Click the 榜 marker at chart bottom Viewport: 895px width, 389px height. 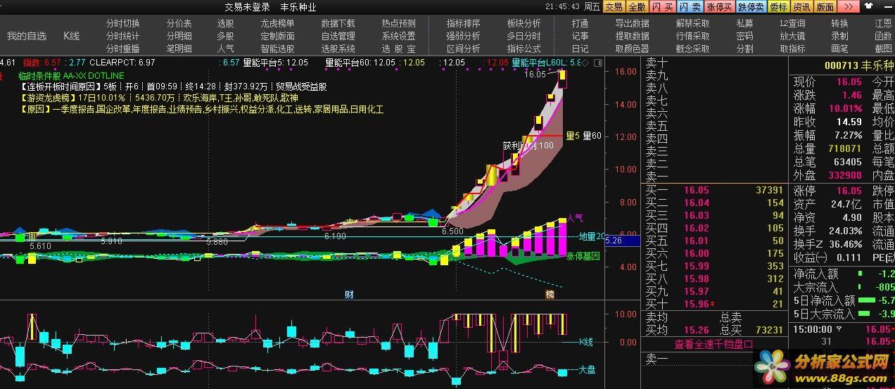tap(550, 293)
